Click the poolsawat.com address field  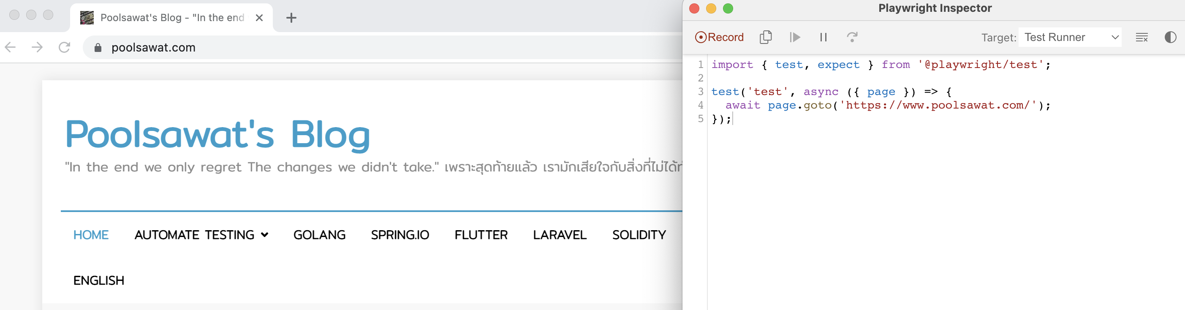pyautogui.click(x=383, y=47)
